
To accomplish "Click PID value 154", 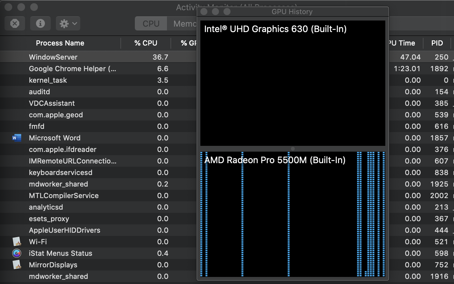I will [x=441, y=92].
